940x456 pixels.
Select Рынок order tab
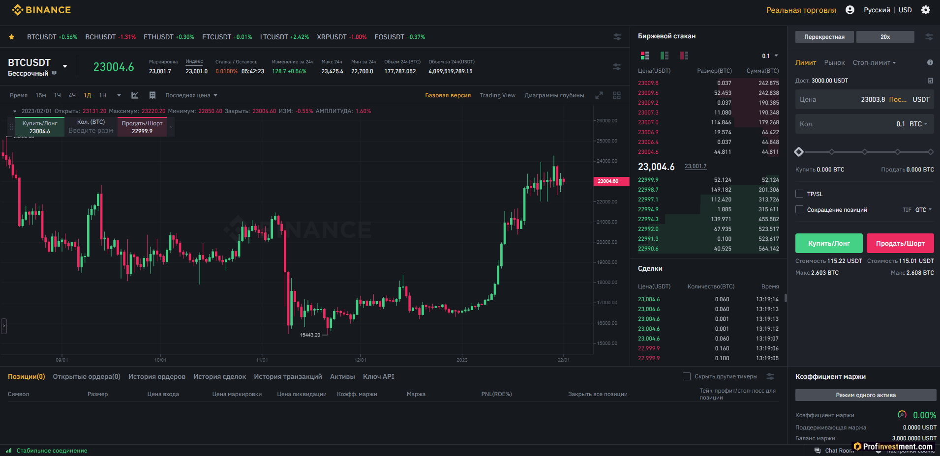point(834,62)
